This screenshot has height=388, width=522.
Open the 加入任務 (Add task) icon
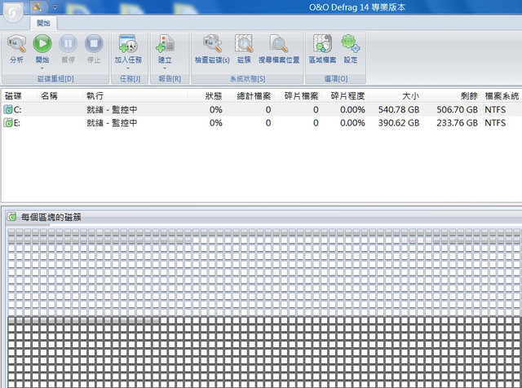click(128, 43)
